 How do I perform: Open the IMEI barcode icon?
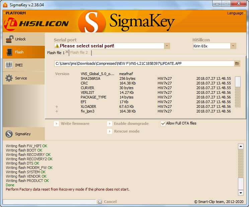click(9, 65)
